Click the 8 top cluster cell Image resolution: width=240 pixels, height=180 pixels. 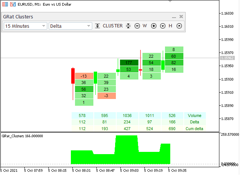coord(174,49)
